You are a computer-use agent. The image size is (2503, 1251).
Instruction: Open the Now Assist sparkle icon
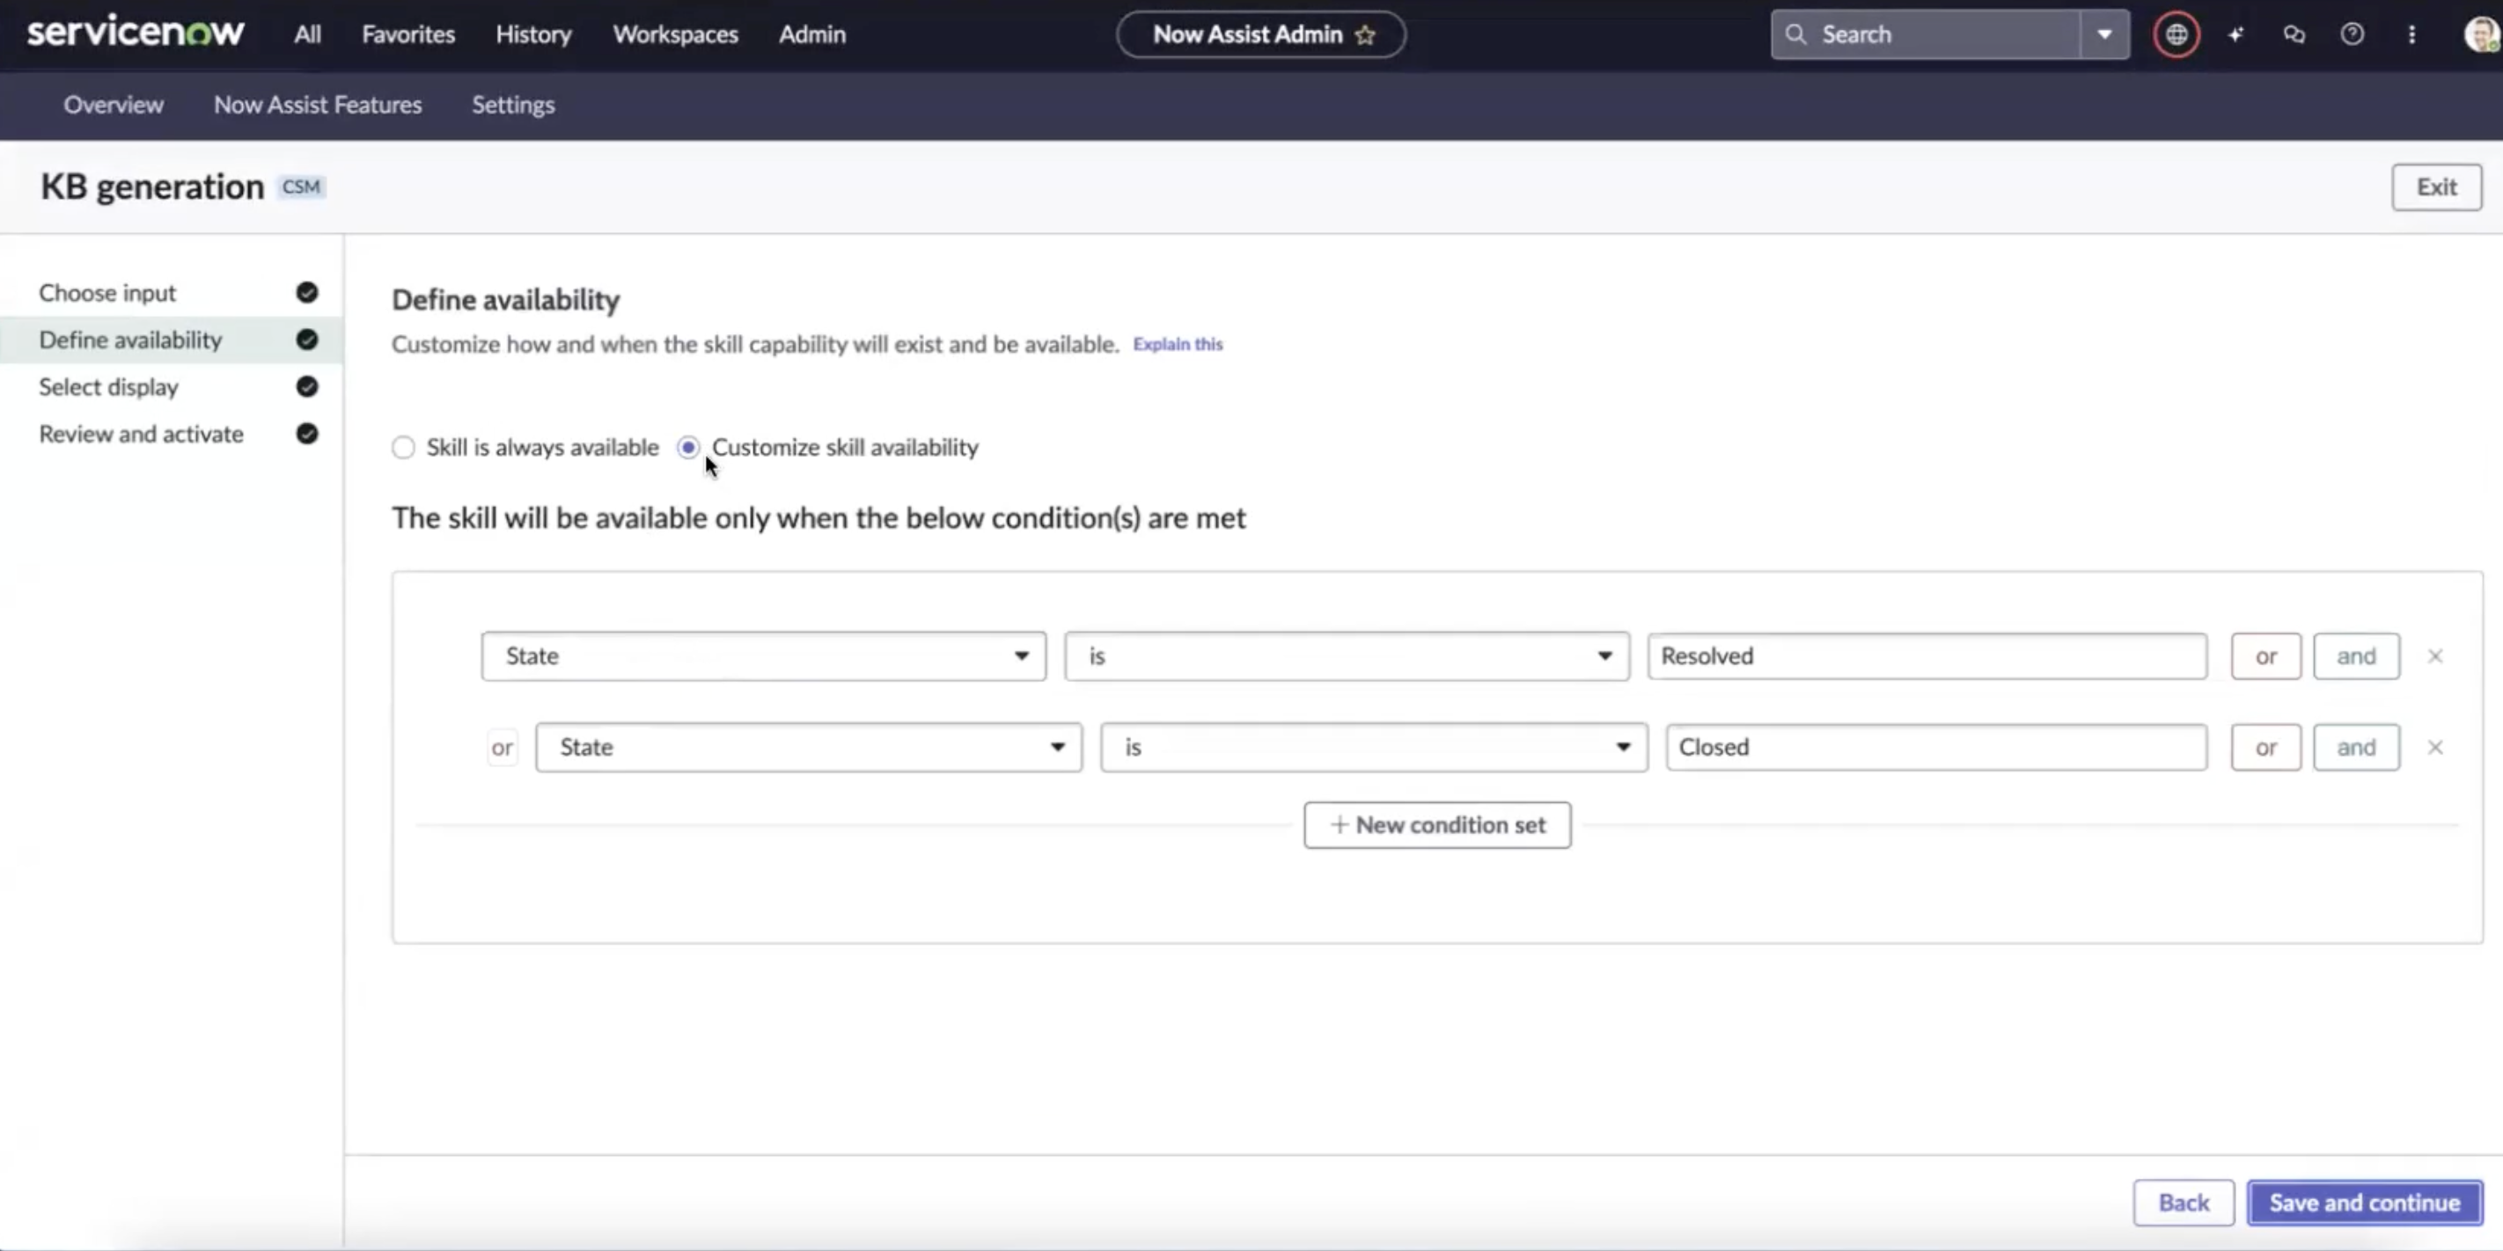[2235, 35]
